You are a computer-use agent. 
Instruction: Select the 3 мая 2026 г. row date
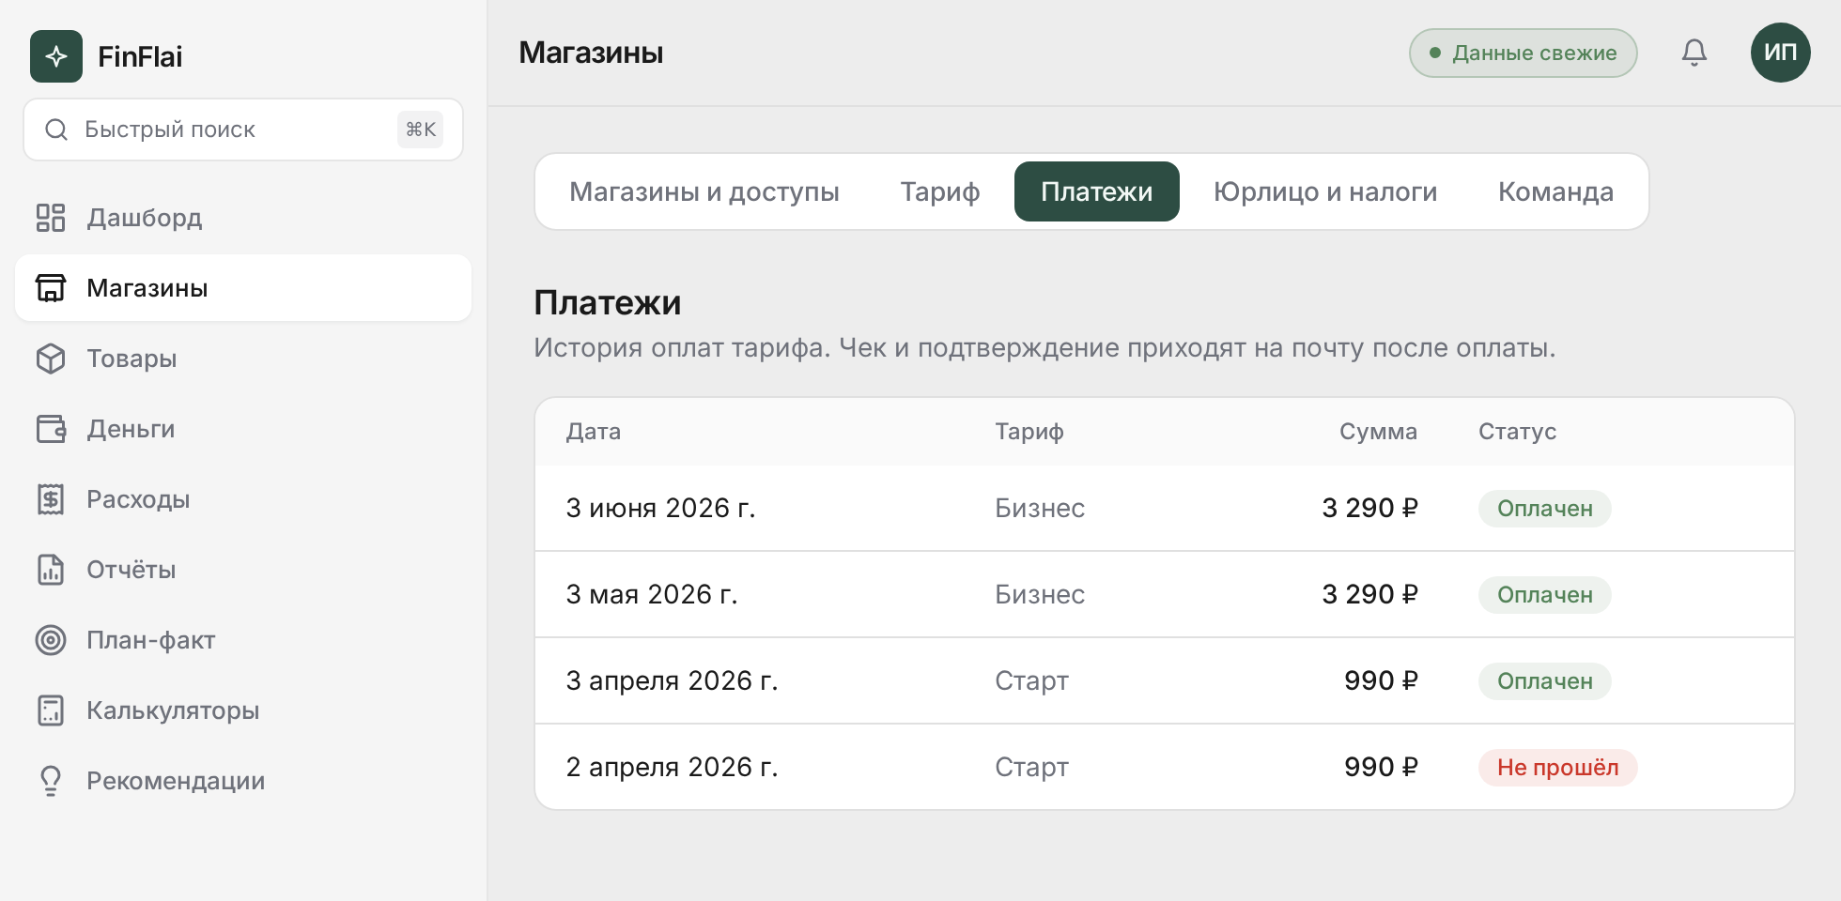pos(652,594)
